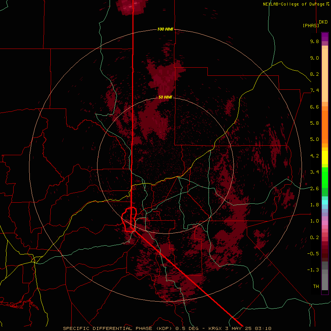
Task: Click the bright green segment of the color bar
Action: pos(325,177)
